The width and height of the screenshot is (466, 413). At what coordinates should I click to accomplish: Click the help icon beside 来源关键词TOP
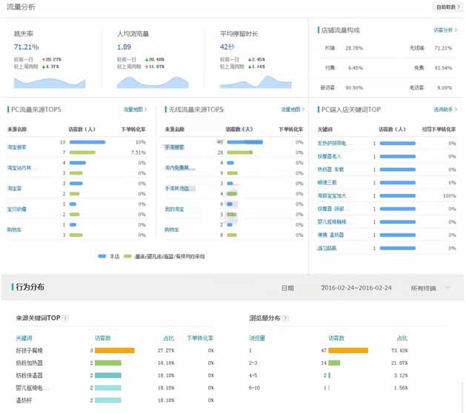(66, 318)
